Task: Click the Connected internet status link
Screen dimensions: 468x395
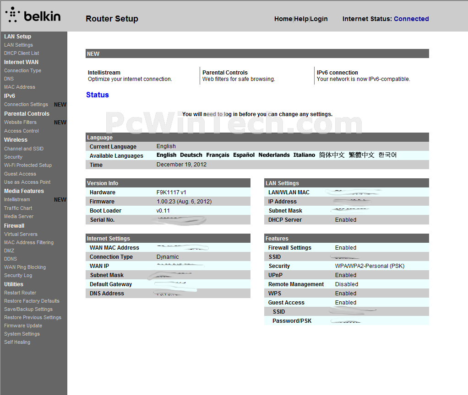Action: [x=411, y=19]
